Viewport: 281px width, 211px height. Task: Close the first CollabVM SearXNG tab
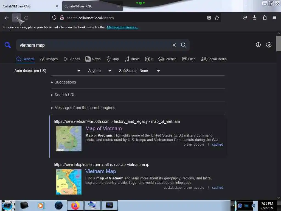[x=57, y=6]
